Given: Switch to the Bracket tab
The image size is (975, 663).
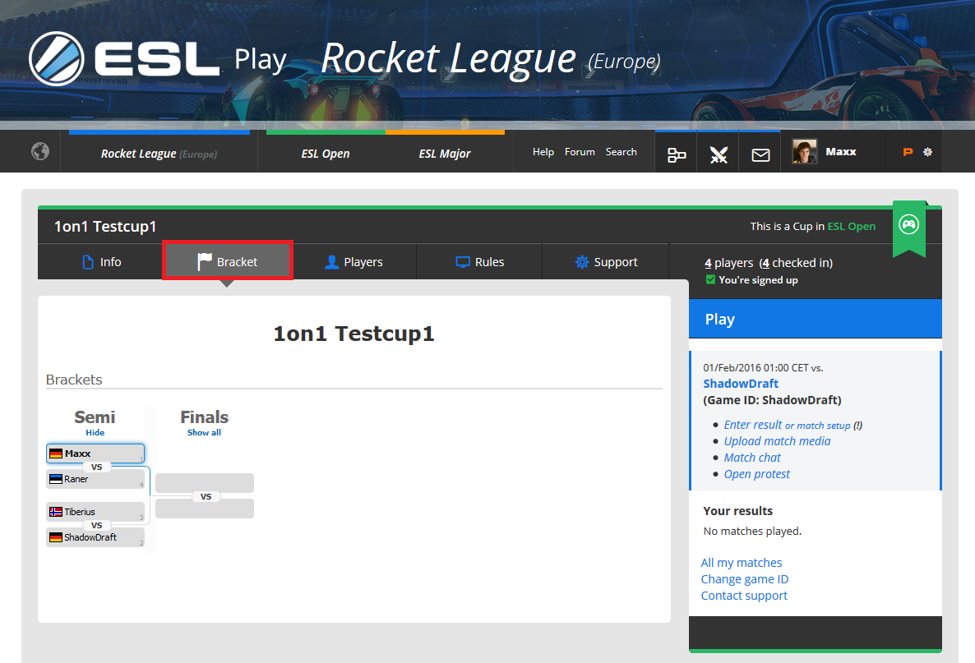Looking at the screenshot, I should click(x=228, y=260).
